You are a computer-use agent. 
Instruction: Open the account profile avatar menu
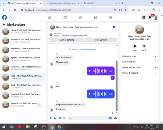(156, 18)
